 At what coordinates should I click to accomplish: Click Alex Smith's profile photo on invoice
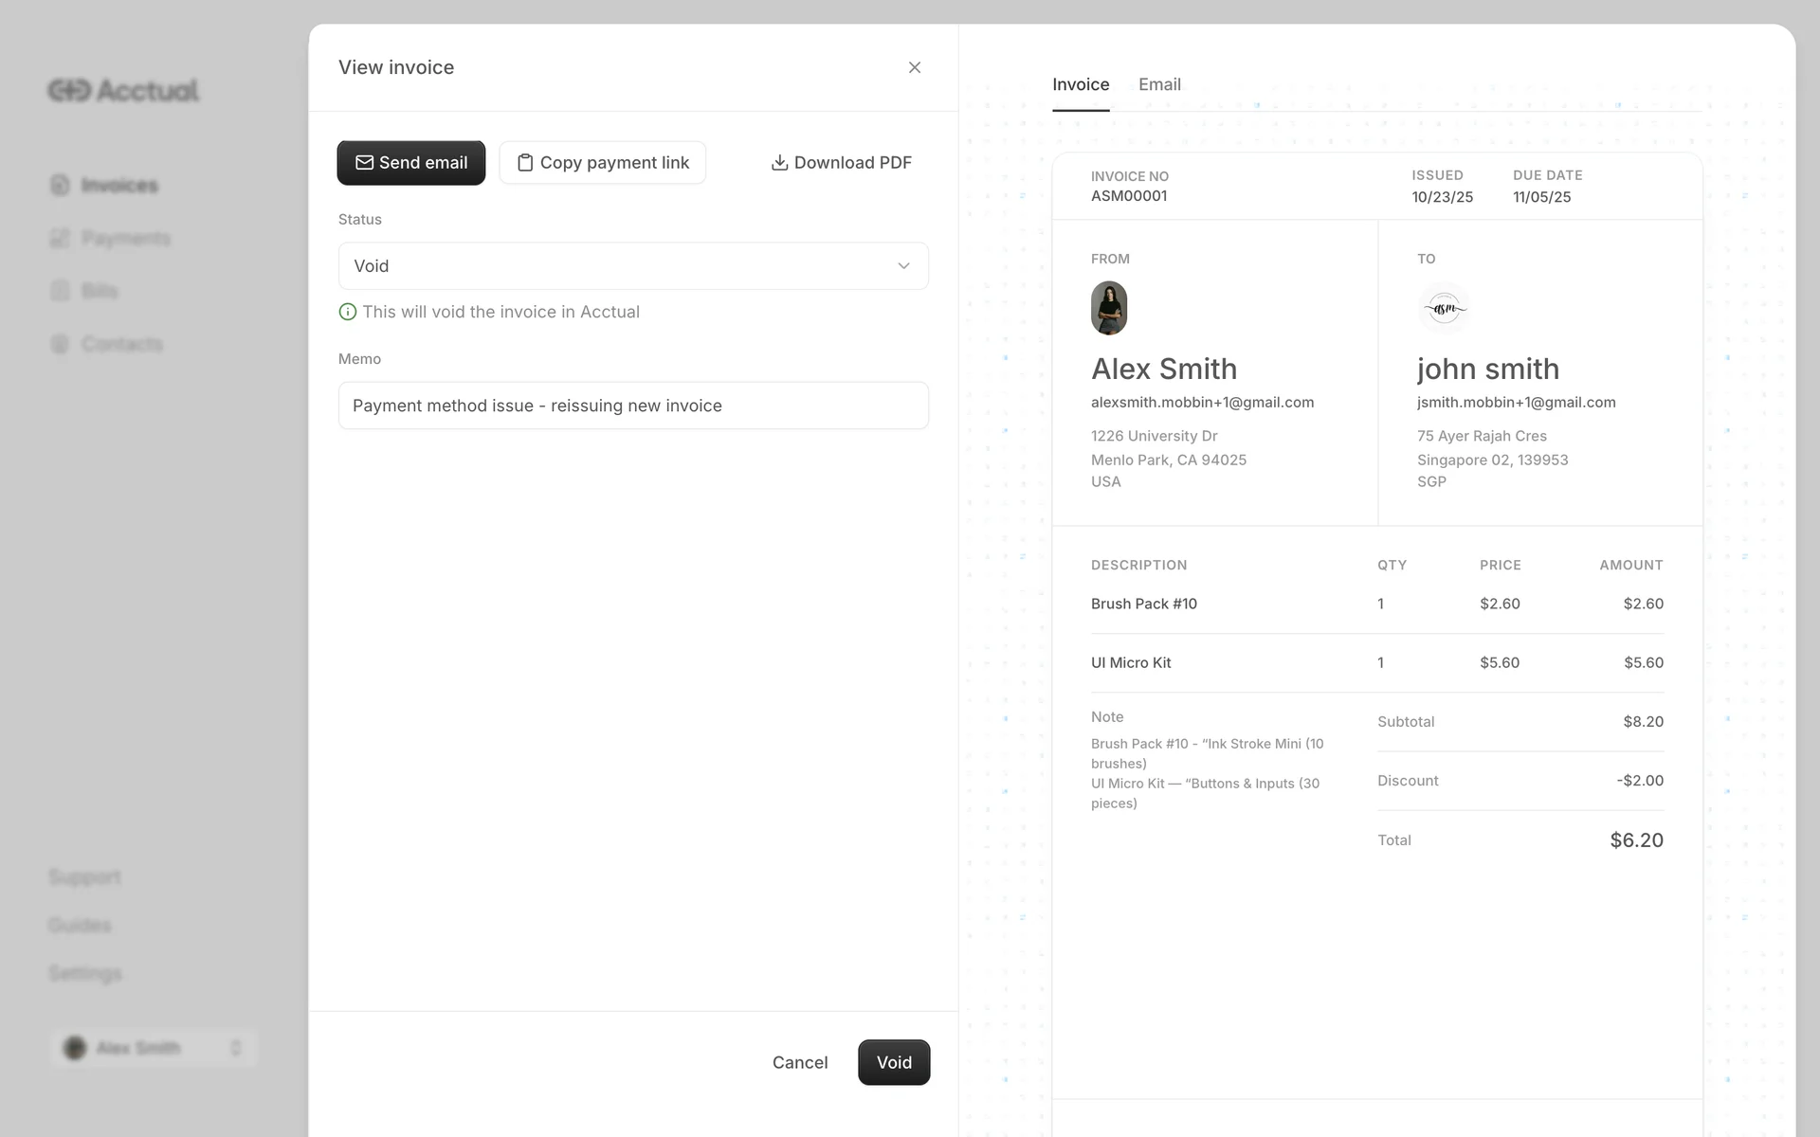1109,308
